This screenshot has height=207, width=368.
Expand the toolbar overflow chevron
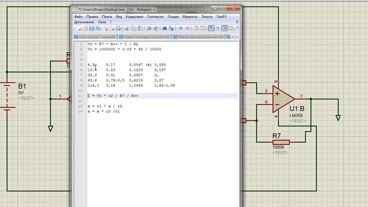[x=237, y=28]
